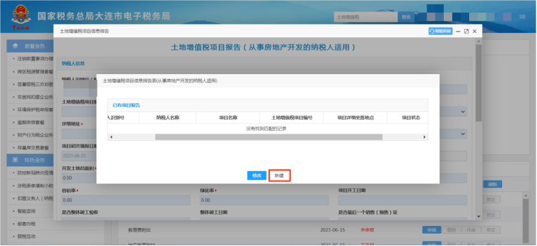
Task: Click the 特色业务 section icon
Action: [16, 160]
